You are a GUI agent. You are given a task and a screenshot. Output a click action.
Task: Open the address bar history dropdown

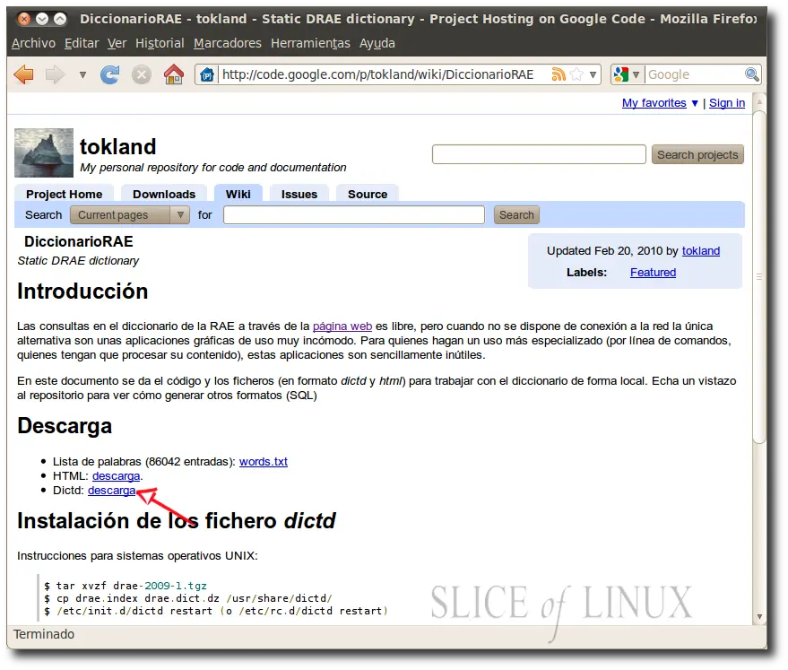[593, 74]
